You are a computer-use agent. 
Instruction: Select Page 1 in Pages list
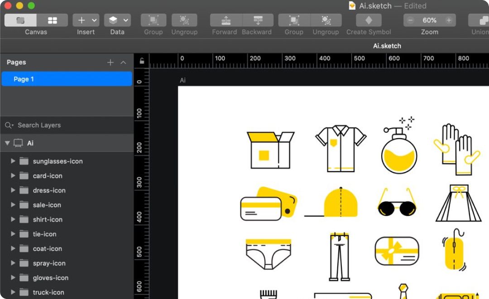67,79
